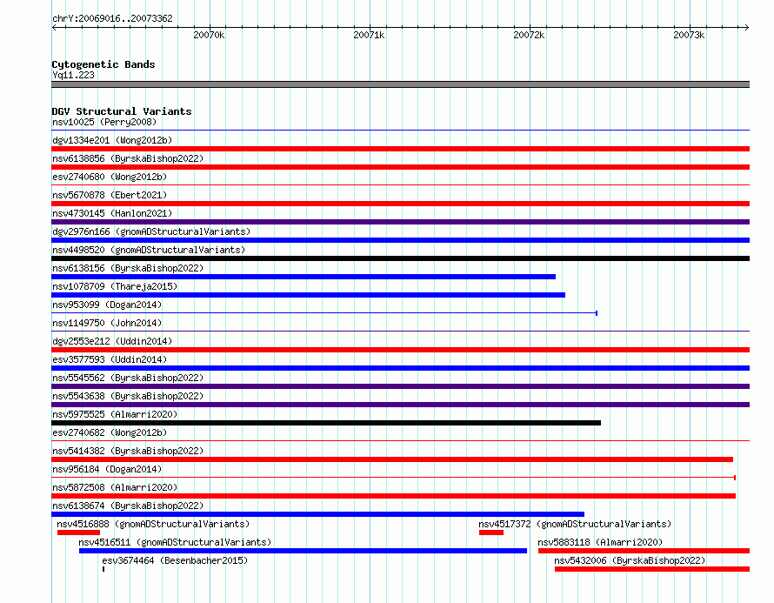Click the nsv5975525 black variant bar
The image size is (774, 603).
tap(326, 423)
